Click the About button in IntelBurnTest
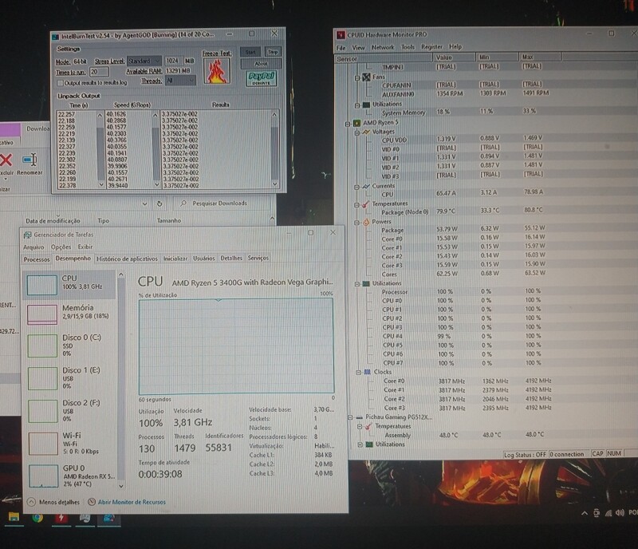Viewport: 638px width, 549px height. pos(262,63)
